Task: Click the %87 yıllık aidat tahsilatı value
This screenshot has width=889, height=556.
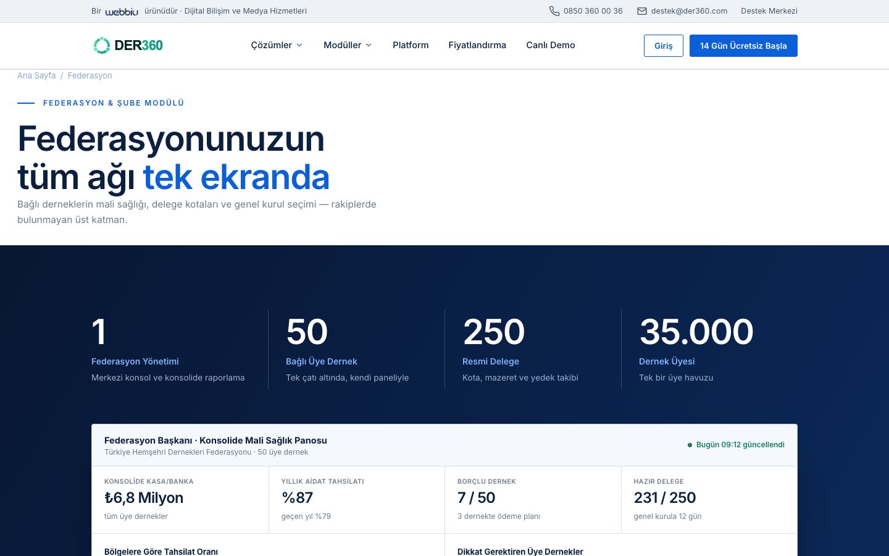Action: (297, 498)
